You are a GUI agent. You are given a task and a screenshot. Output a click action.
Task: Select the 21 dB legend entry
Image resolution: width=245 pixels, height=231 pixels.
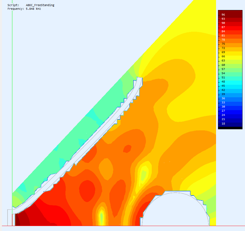[x=223, y=119]
